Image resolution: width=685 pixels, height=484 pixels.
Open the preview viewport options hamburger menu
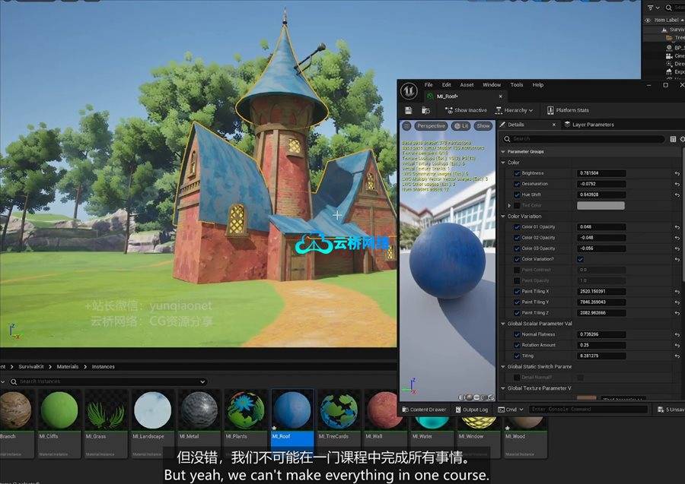pyautogui.click(x=406, y=126)
